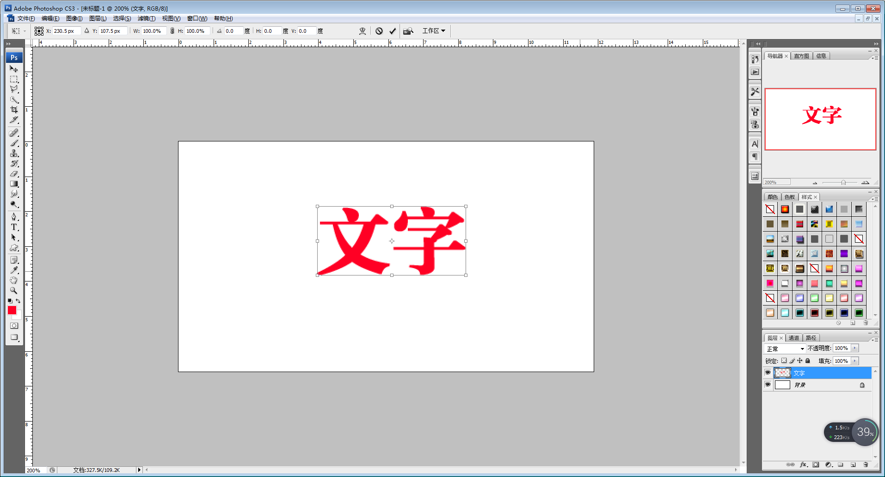Open the 图层 menu in menu bar
This screenshot has height=477, width=885.
98,18
